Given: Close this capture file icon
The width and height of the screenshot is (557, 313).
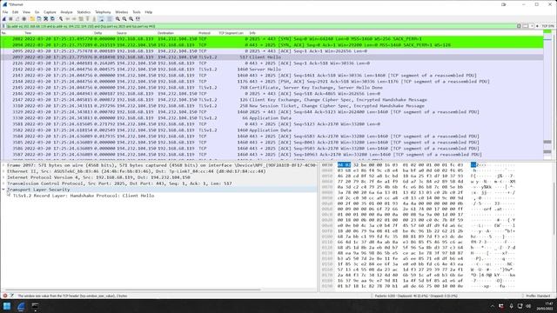Looking at the screenshot, I should coord(46,19).
